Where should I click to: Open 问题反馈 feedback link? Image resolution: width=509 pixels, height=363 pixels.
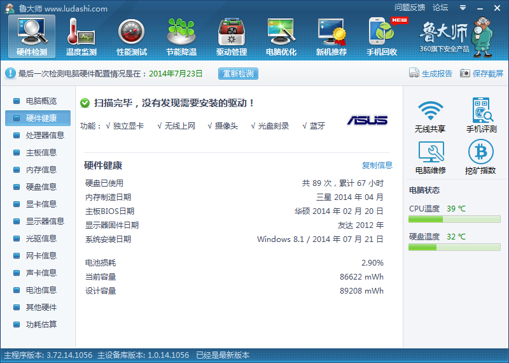pos(410,8)
